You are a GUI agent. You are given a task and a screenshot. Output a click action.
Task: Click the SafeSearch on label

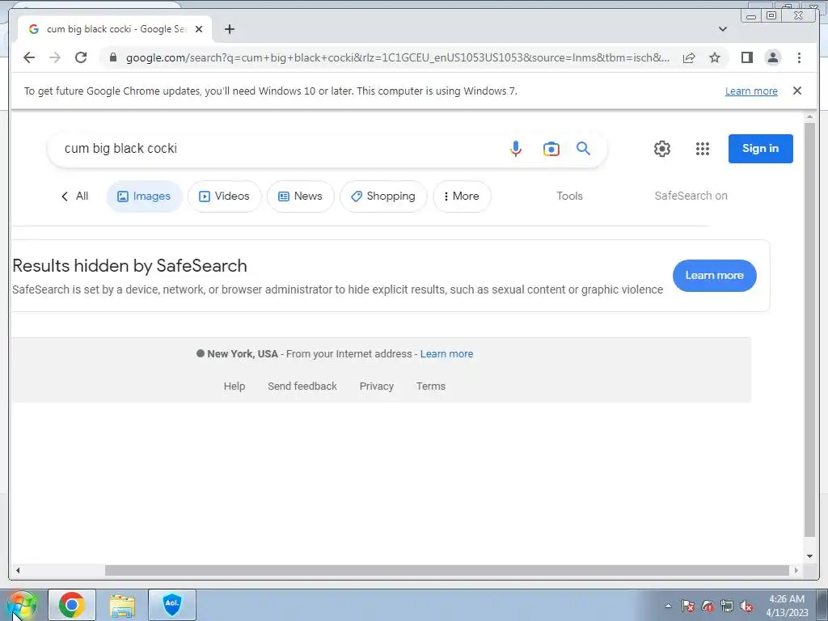[x=691, y=196]
